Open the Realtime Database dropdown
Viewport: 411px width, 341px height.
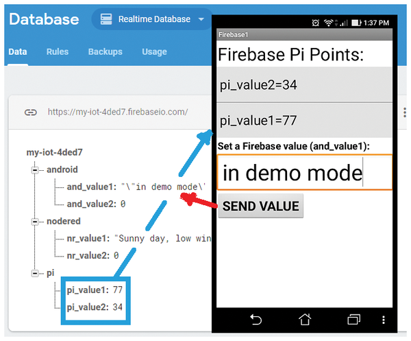152,19
